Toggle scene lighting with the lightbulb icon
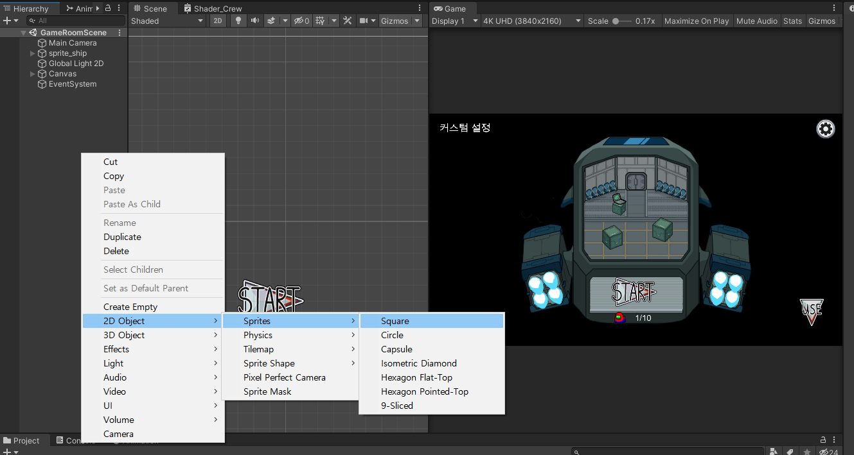Viewport: 854px width, 455px height. tap(238, 21)
